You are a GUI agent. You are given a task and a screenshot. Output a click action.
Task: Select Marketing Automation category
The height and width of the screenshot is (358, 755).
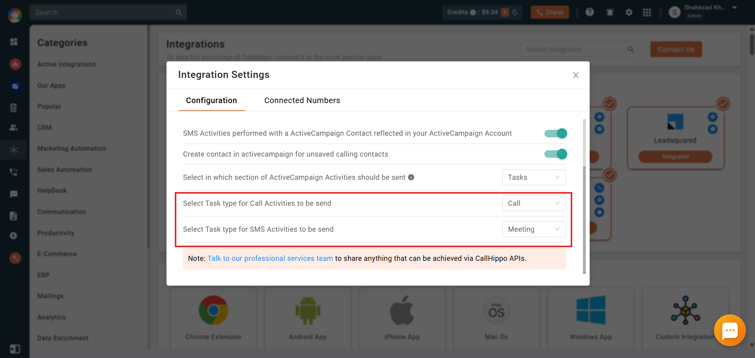[72, 148]
